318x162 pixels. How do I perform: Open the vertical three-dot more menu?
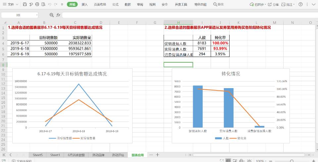click(307, 4)
